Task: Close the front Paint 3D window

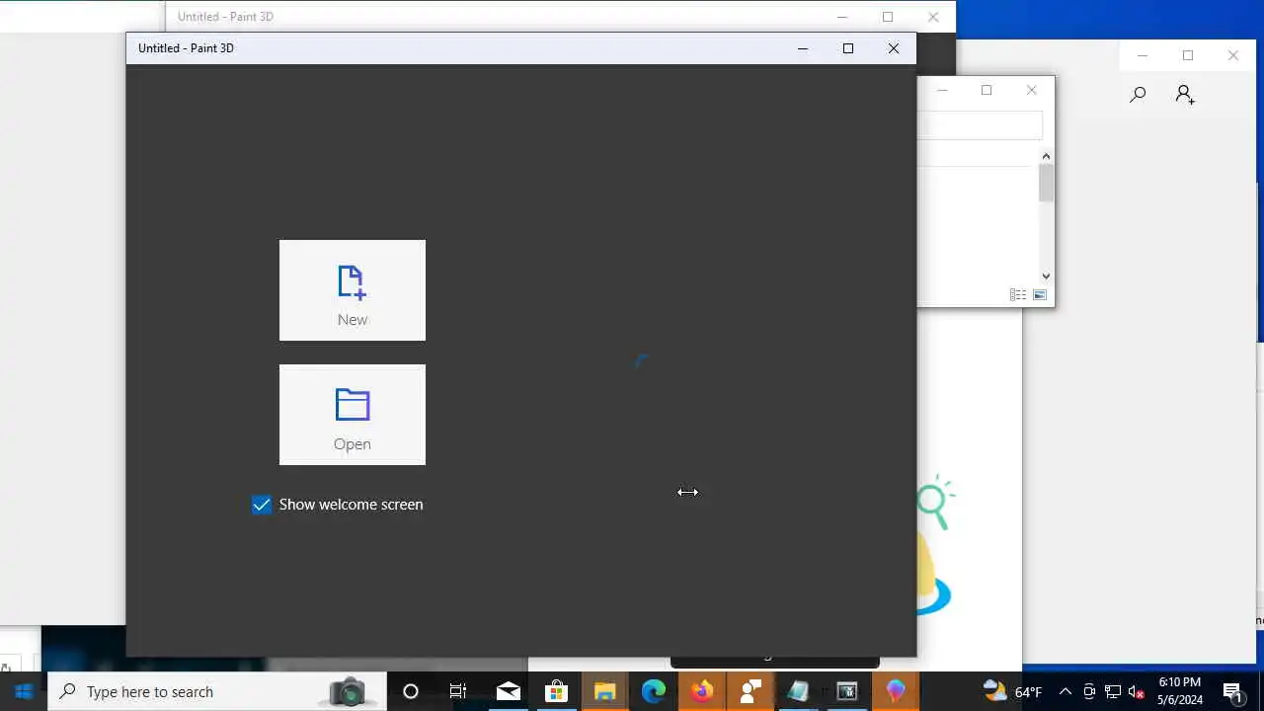Action: [894, 48]
